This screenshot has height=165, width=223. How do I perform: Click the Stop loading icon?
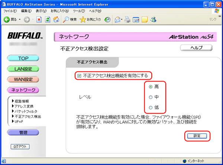click(x=39, y=19)
